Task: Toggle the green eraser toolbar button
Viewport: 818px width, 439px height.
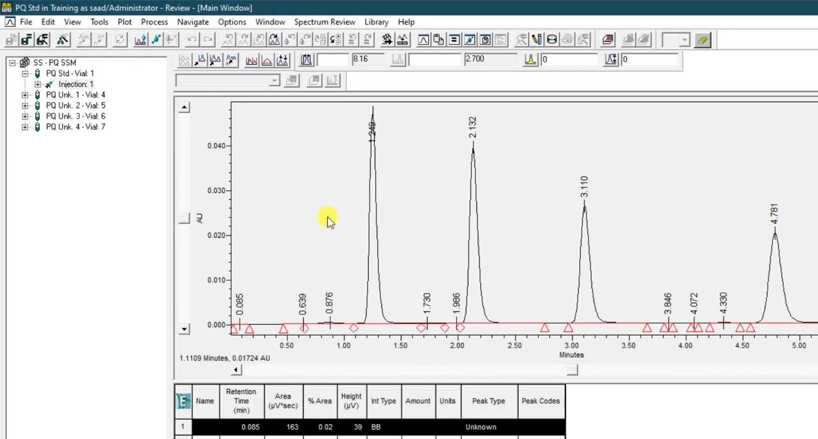Action: [x=702, y=40]
